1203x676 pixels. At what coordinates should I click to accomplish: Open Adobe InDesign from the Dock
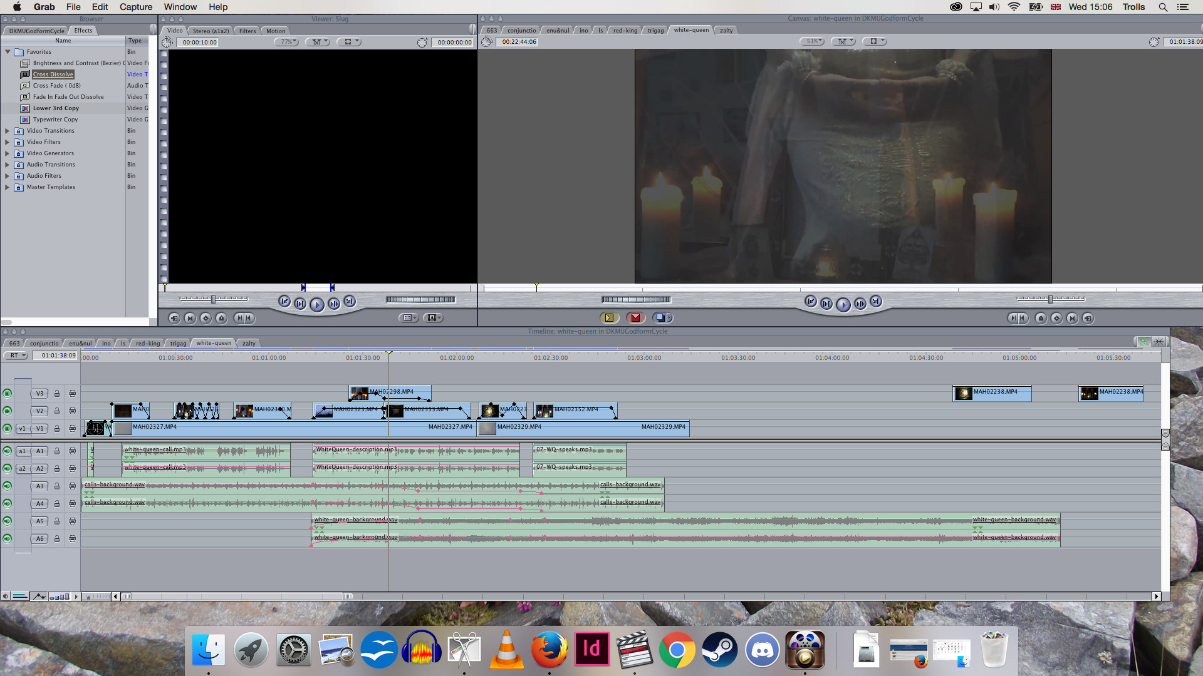point(592,649)
